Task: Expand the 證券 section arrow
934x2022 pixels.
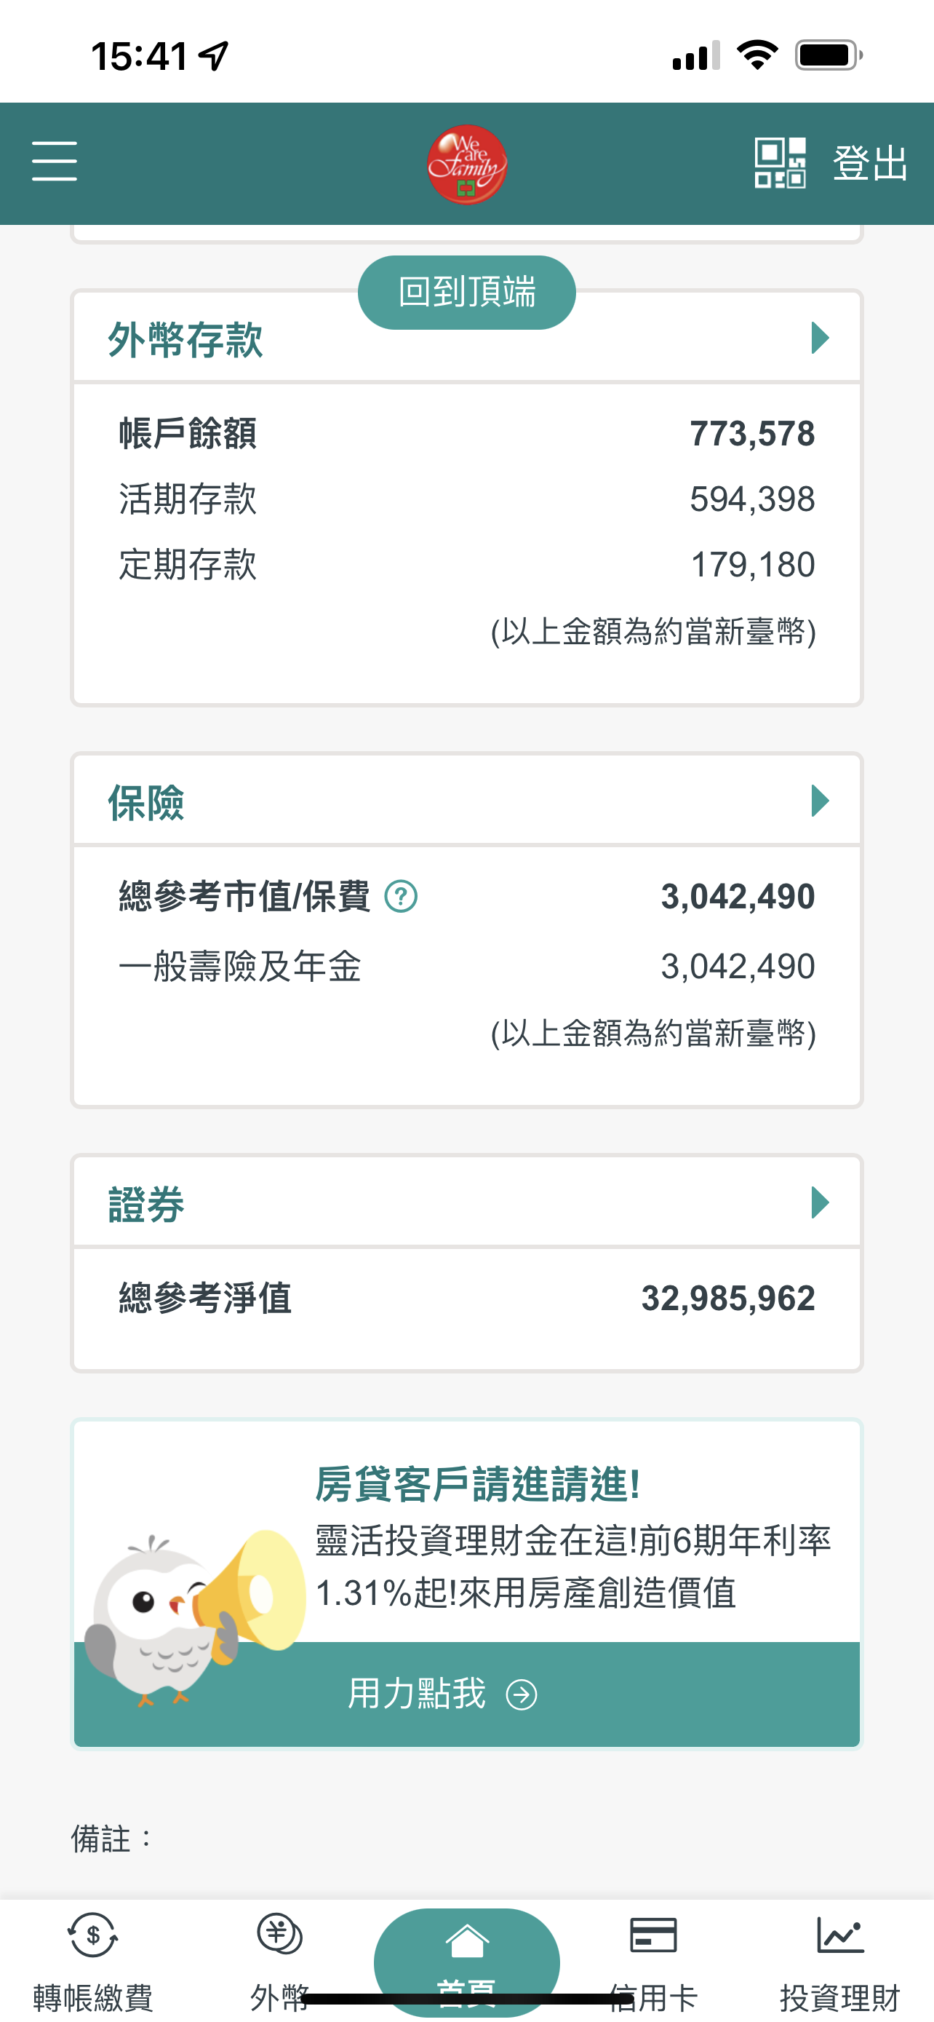Action: [x=820, y=1202]
